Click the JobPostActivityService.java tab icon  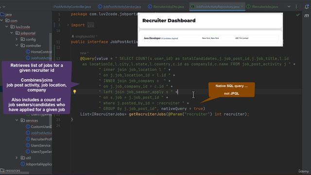point(100,6)
